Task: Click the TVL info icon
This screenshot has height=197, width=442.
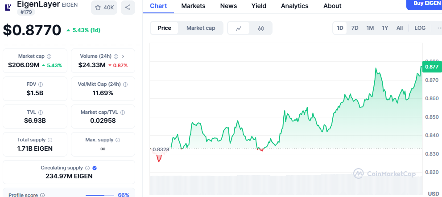Action: (41, 112)
